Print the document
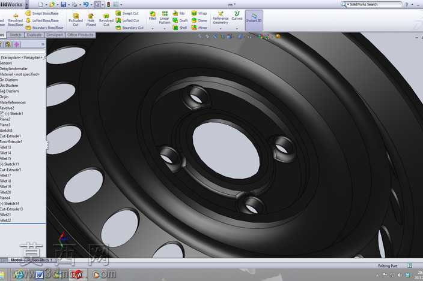The width and height of the screenshot is (423, 281). point(75,4)
